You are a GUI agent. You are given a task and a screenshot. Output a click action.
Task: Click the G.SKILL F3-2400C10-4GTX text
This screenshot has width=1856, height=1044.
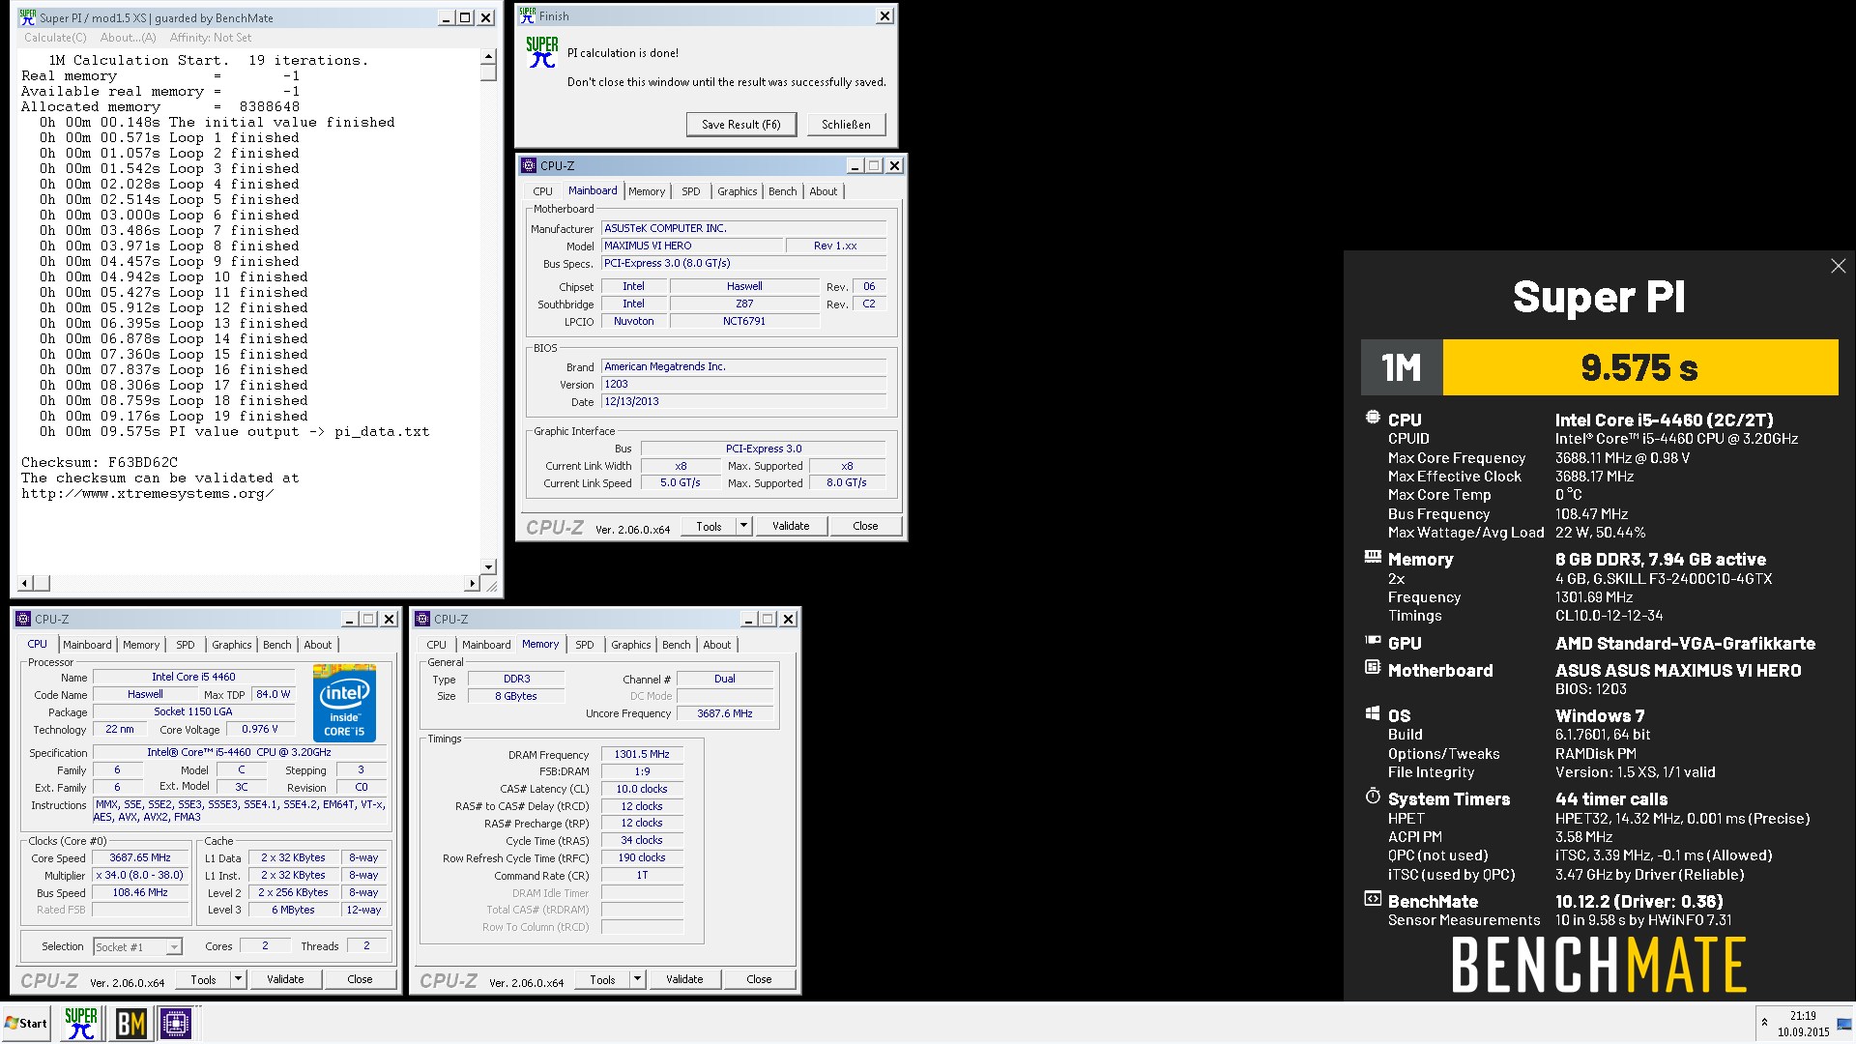1664,578
